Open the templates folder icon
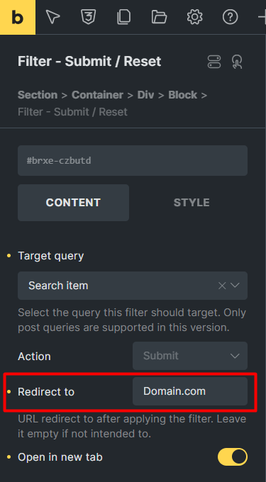The width and height of the screenshot is (266, 482). pyautogui.click(x=159, y=17)
